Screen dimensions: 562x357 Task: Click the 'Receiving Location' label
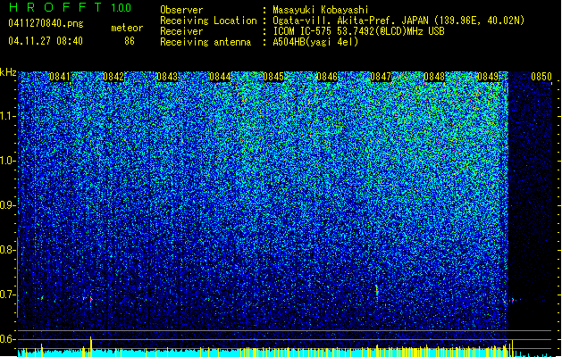(x=208, y=21)
